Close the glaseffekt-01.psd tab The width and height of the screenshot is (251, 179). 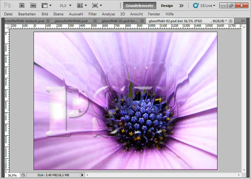pos(142,21)
